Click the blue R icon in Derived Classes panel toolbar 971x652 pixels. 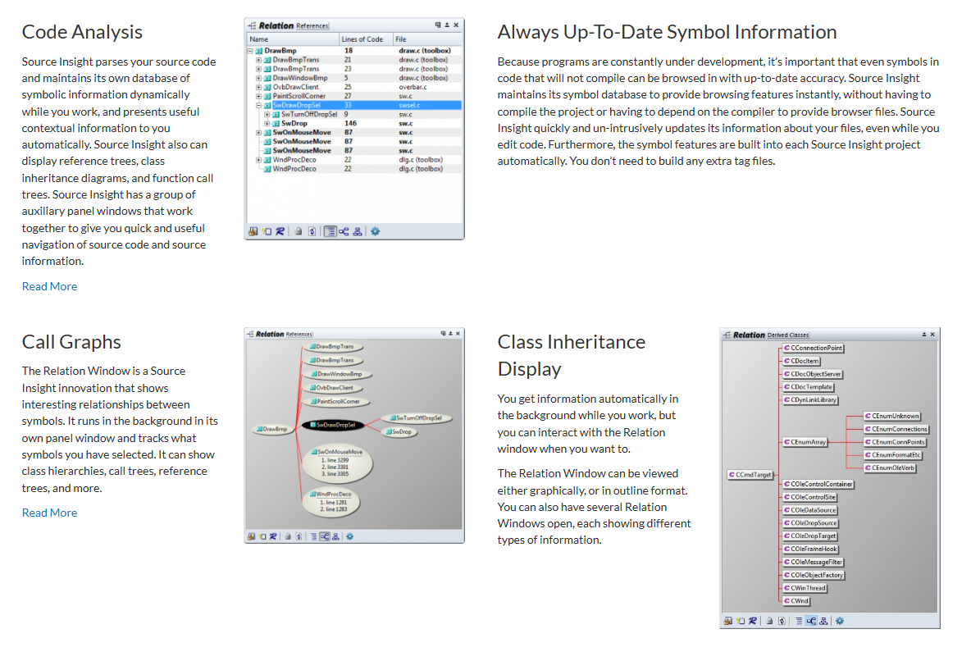[753, 621]
